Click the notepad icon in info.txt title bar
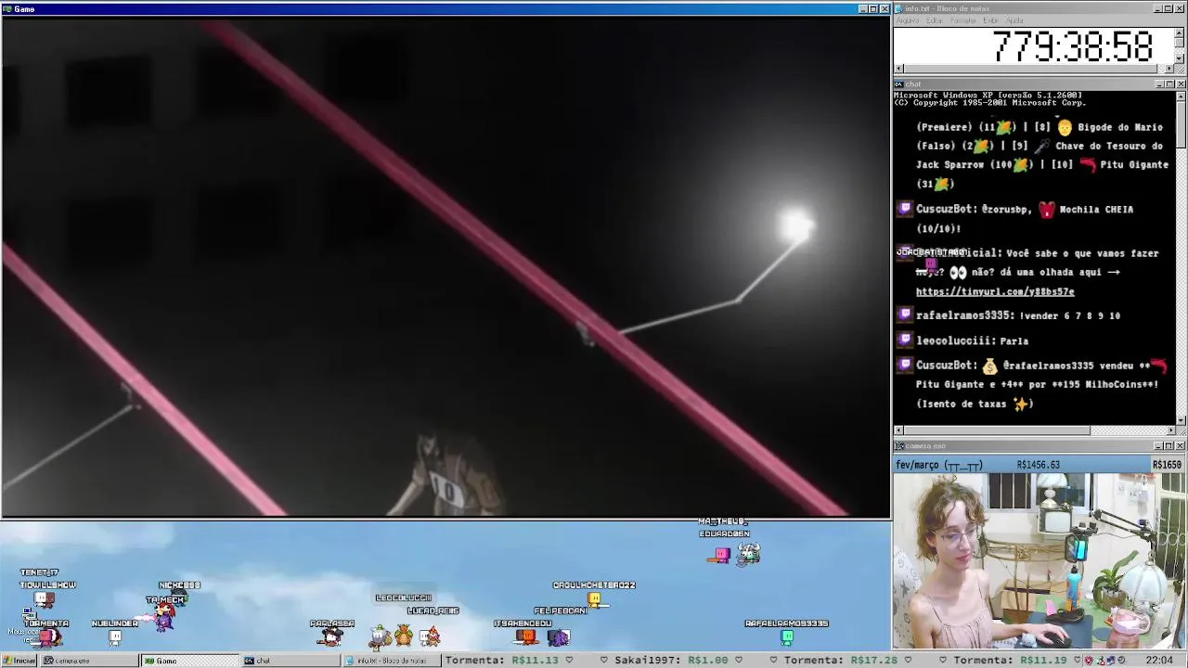 (x=898, y=8)
